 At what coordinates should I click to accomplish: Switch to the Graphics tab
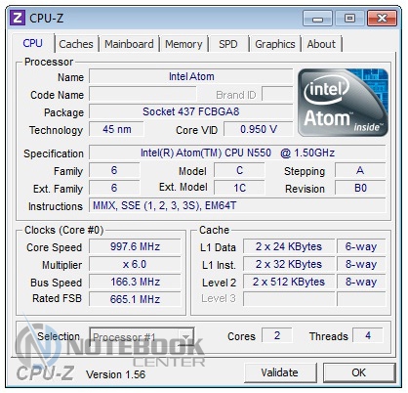click(275, 44)
